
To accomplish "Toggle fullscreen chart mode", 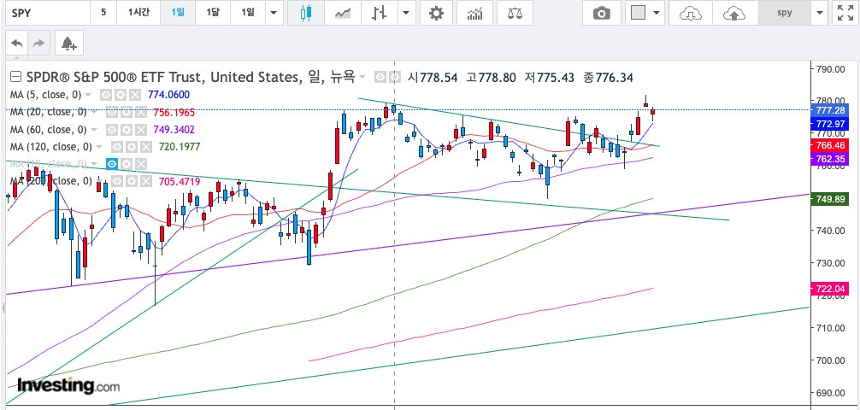I will 844,13.
